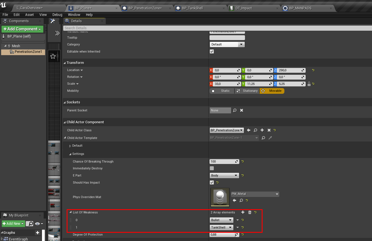Screen dimensions: 372x241
Task: Clear the Parent Socket value
Action: pyautogui.click(x=242, y=110)
